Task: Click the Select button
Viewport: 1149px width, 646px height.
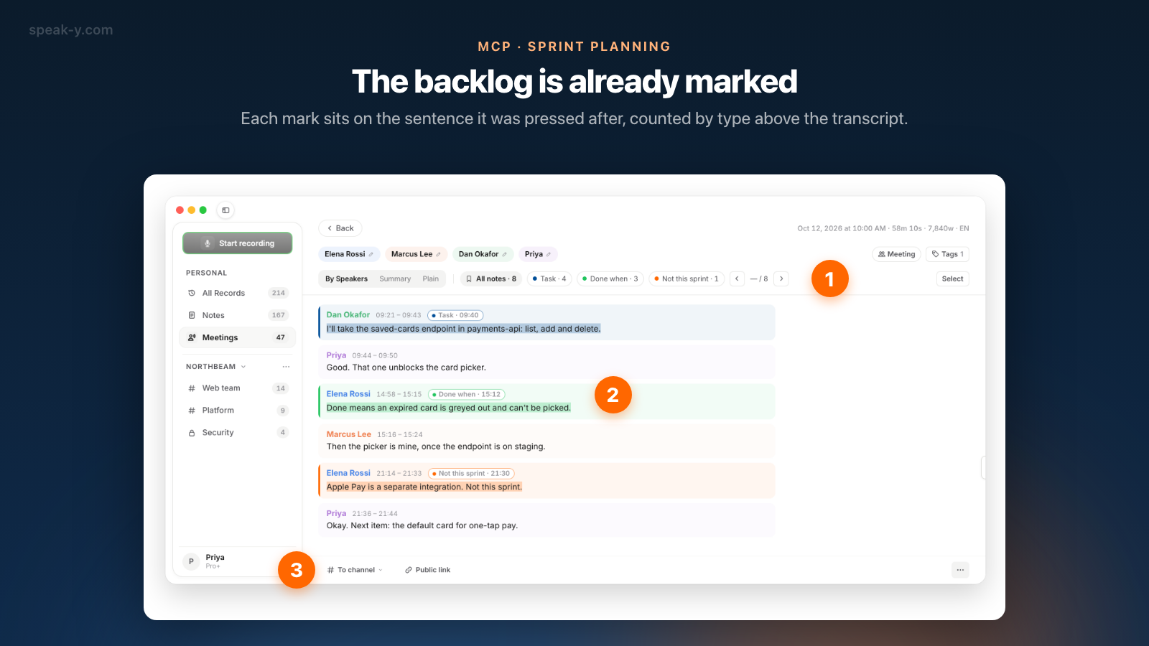Action: [953, 279]
